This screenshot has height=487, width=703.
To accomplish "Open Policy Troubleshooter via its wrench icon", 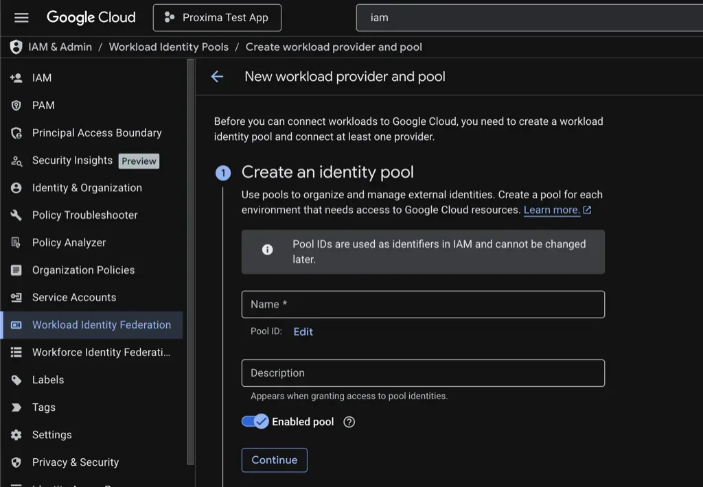I will pyautogui.click(x=14, y=215).
